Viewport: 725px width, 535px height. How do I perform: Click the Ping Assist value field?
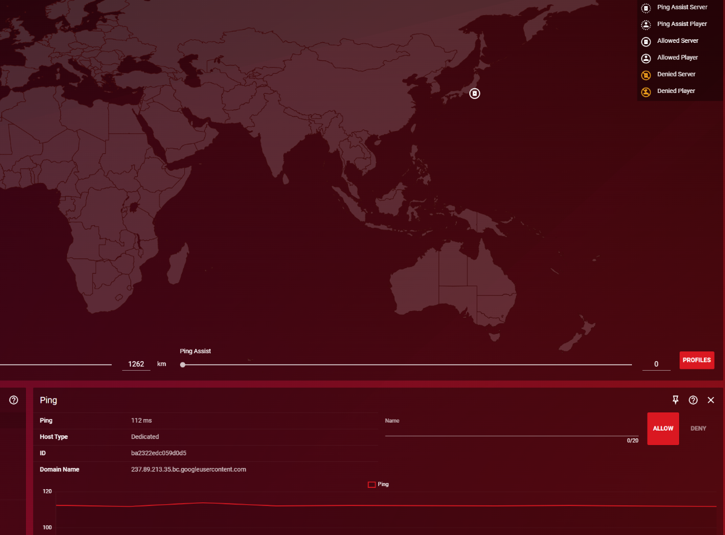coord(656,364)
